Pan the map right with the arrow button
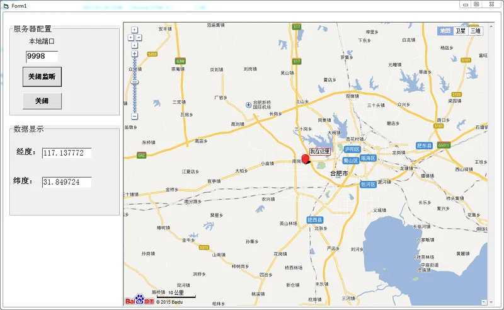This screenshot has height=310, width=504. [x=139, y=38]
